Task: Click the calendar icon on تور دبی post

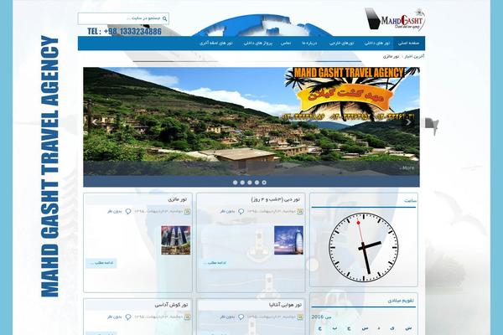Action: point(301,211)
